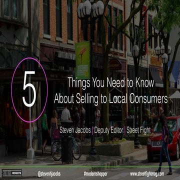The width and height of the screenshot is (180, 180).
Task: Click the 'Street Fight' text
Action: (x=138, y=130)
